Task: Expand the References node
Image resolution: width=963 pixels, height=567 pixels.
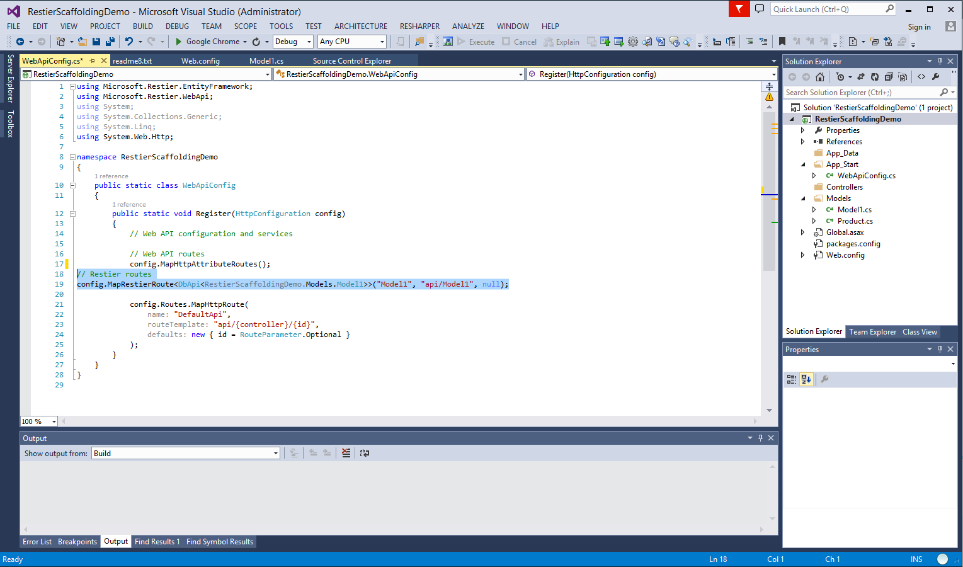Action: 802,142
